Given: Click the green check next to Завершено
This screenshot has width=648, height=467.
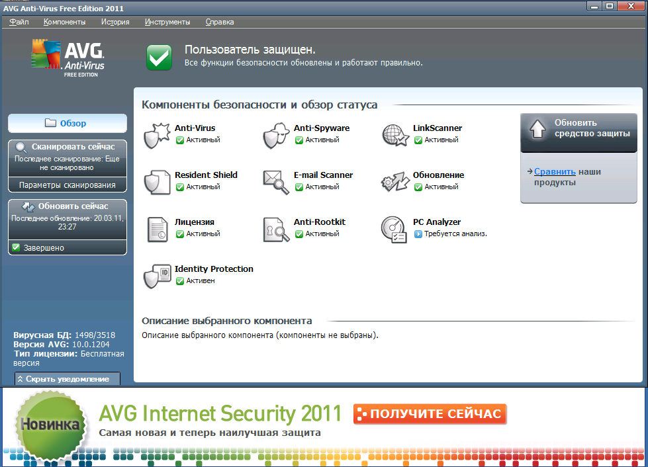Looking at the screenshot, I should pyautogui.click(x=16, y=247).
